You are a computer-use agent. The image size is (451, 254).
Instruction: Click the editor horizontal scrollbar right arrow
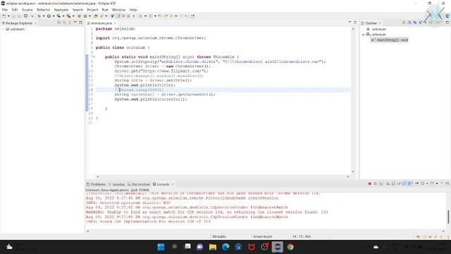347,176
